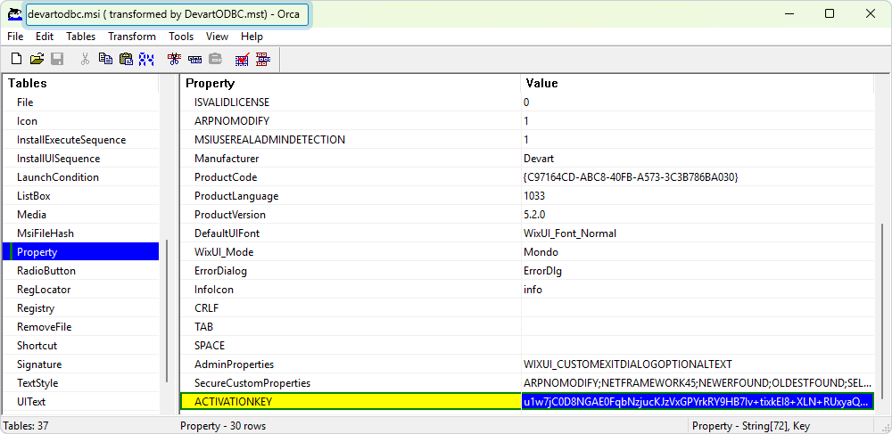Select the LaunchCondition table
892x434 pixels.
click(81, 177)
